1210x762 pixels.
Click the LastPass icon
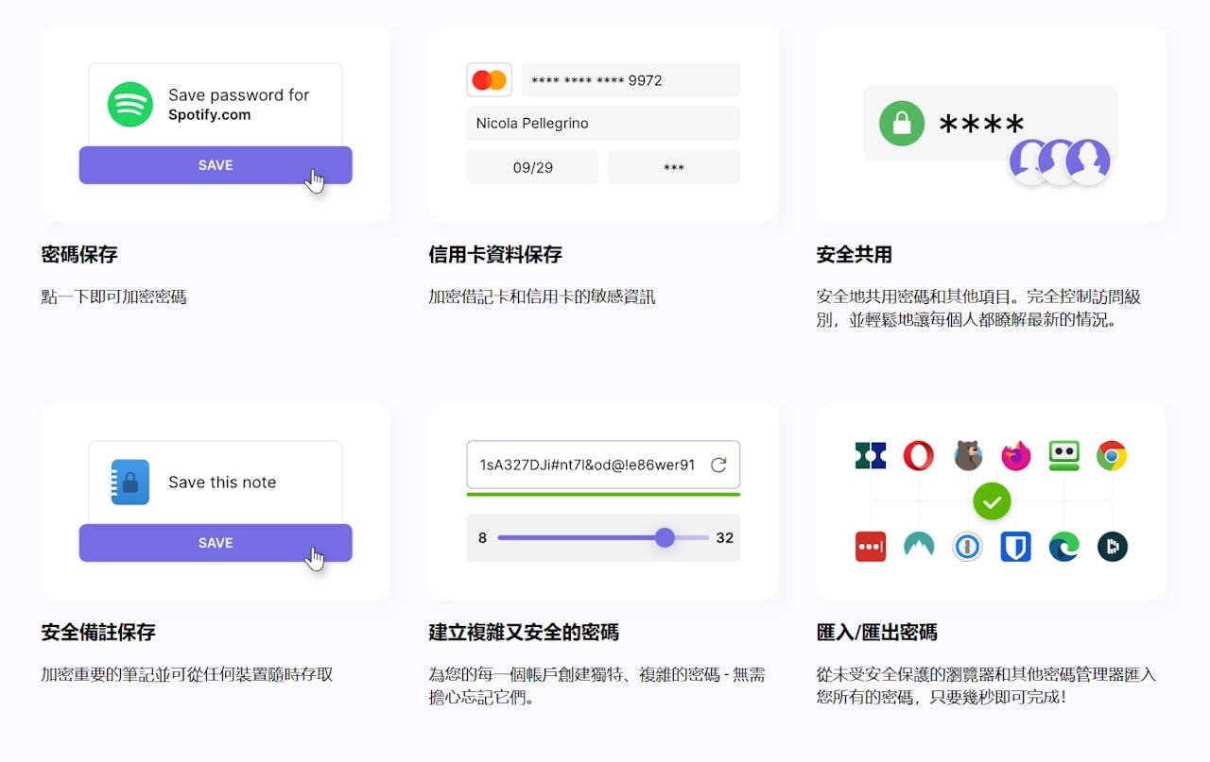click(x=871, y=547)
